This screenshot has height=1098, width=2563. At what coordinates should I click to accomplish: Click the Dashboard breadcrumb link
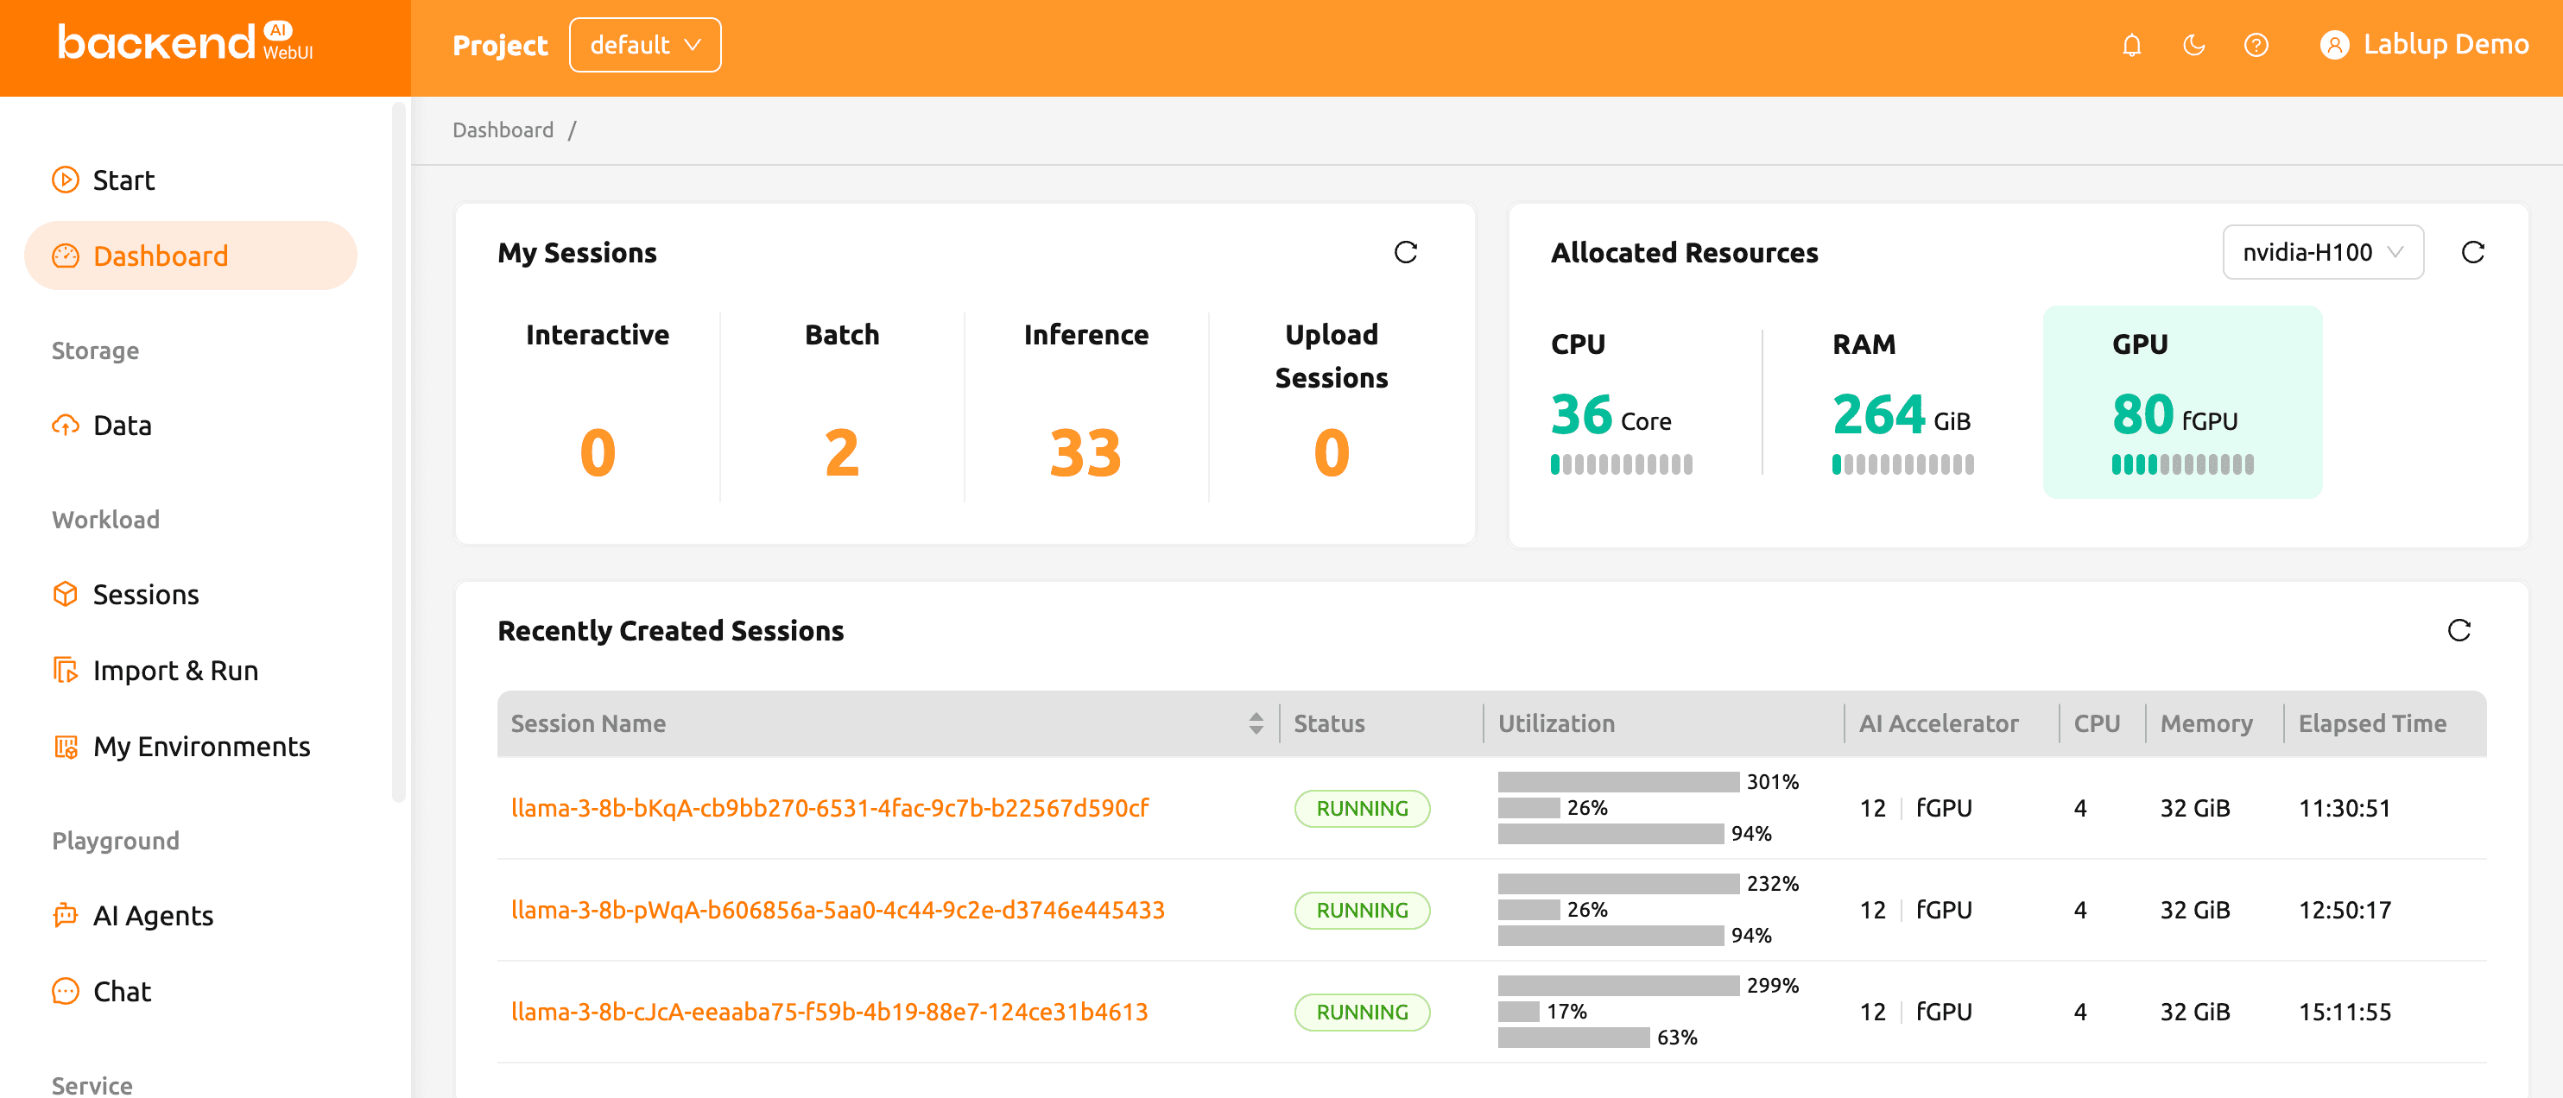coord(503,129)
